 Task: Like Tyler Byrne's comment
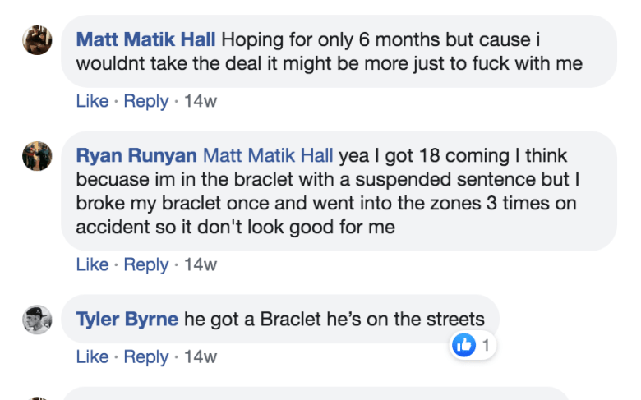[92, 356]
